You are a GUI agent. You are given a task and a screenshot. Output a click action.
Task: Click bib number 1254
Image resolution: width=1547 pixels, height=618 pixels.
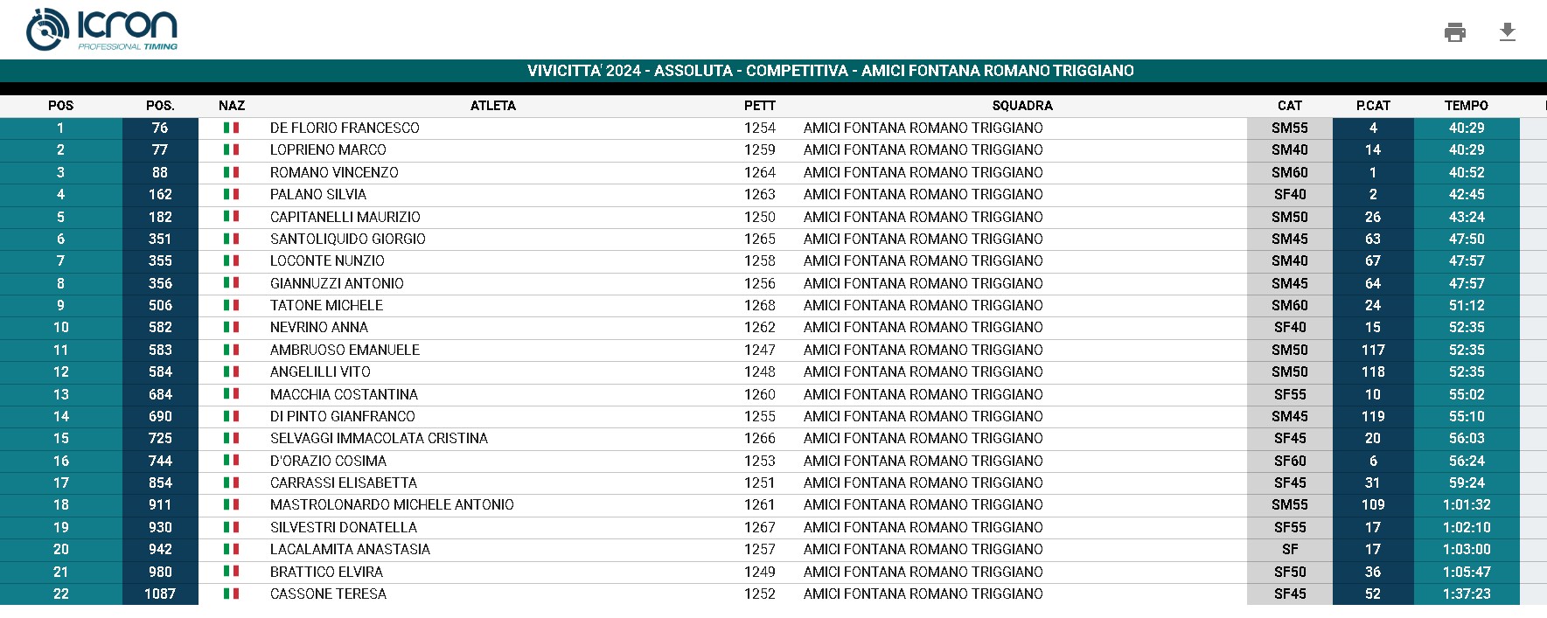760,128
